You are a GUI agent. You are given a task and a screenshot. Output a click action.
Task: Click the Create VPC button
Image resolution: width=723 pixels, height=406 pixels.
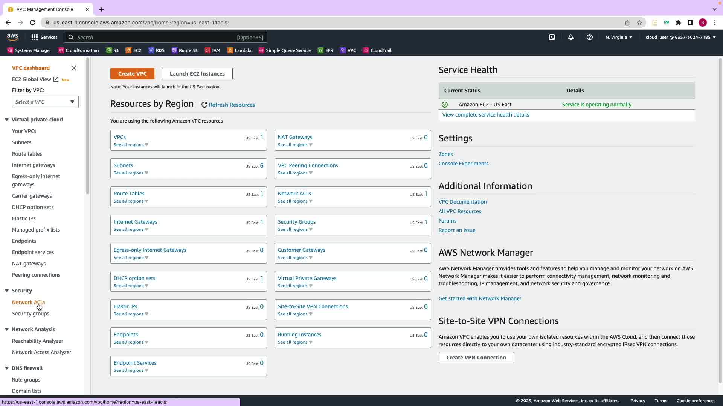(132, 74)
